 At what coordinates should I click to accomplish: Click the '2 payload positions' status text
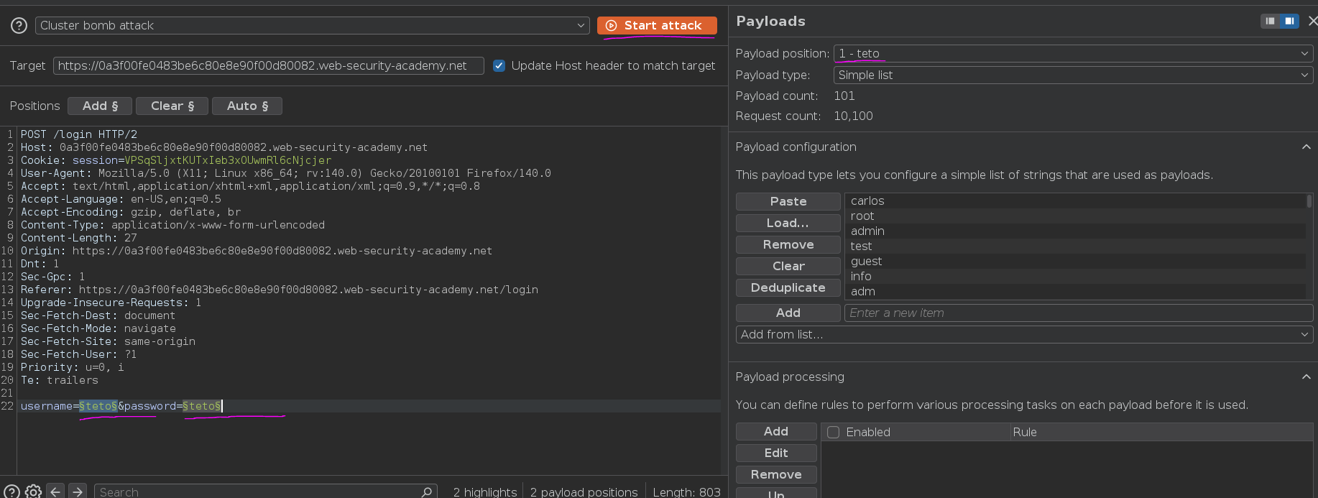click(584, 492)
